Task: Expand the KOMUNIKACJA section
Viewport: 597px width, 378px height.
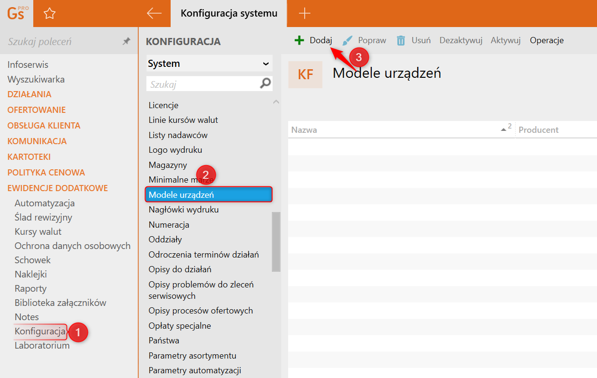Action: (37, 141)
